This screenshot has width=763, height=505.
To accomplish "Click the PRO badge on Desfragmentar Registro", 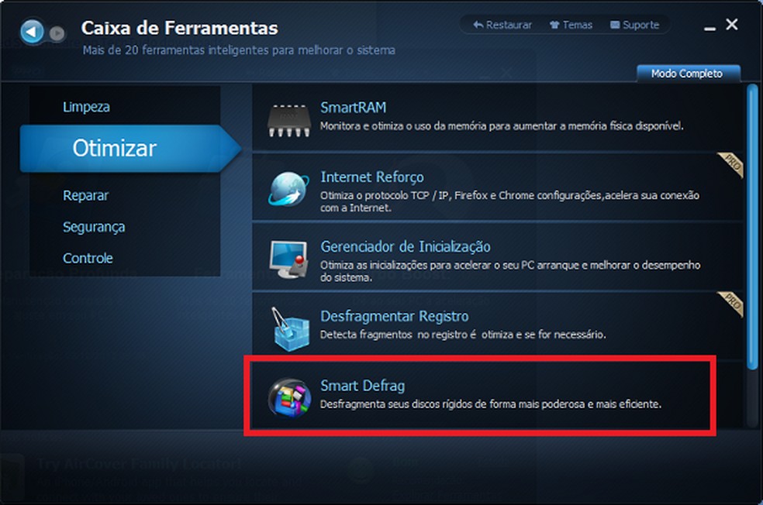I will point(731,304).
